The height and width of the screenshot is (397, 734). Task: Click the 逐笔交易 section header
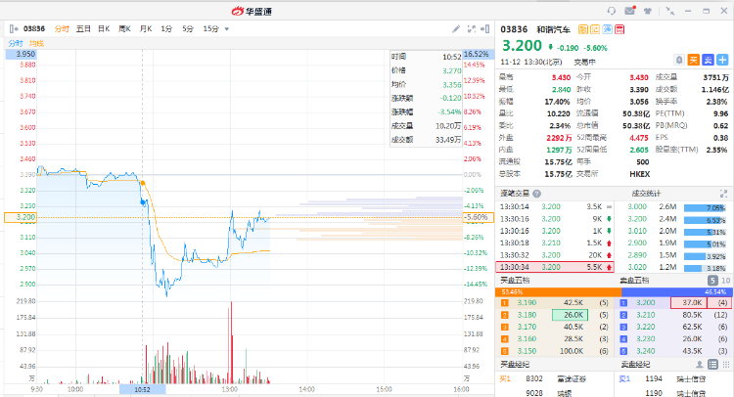coord(515,194)
